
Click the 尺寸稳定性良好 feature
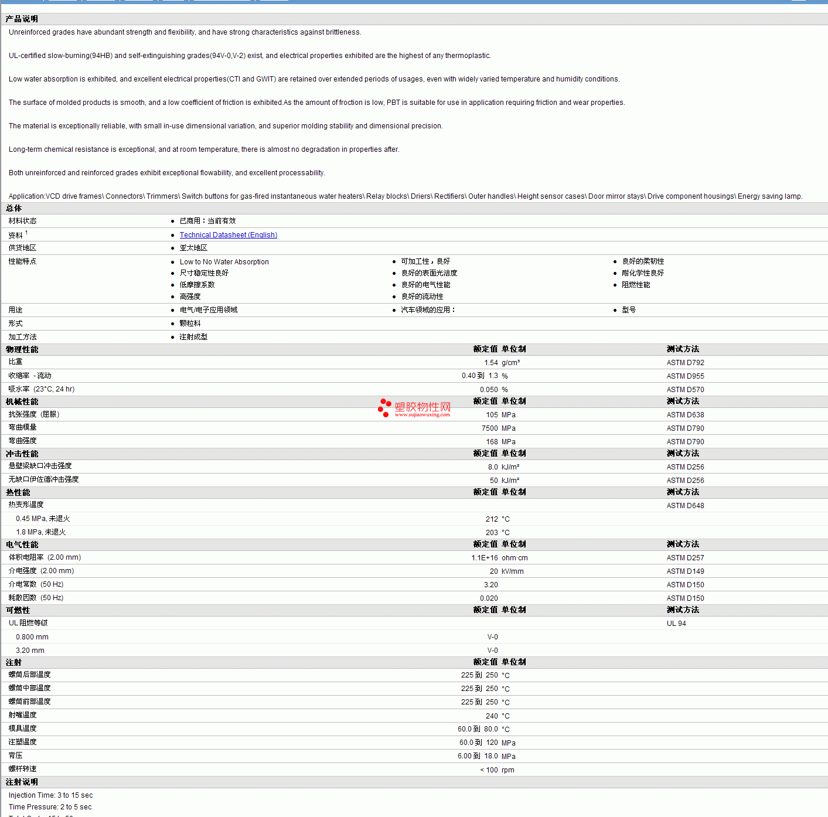(x=204, y=273)
